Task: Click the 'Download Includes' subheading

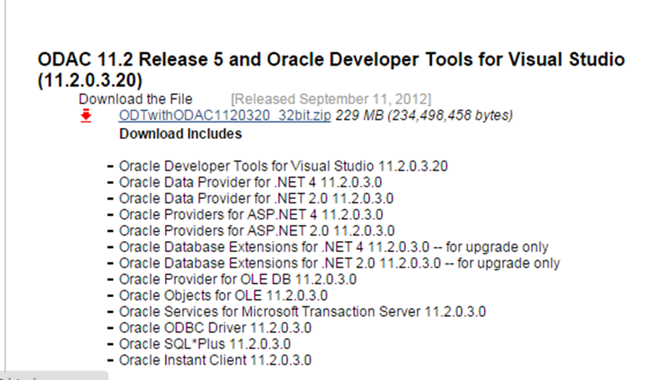Action: [x=180, y=134]
